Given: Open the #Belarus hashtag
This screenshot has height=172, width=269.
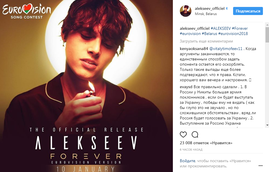Looking at the screenshot, I should (x=209, y=34).
